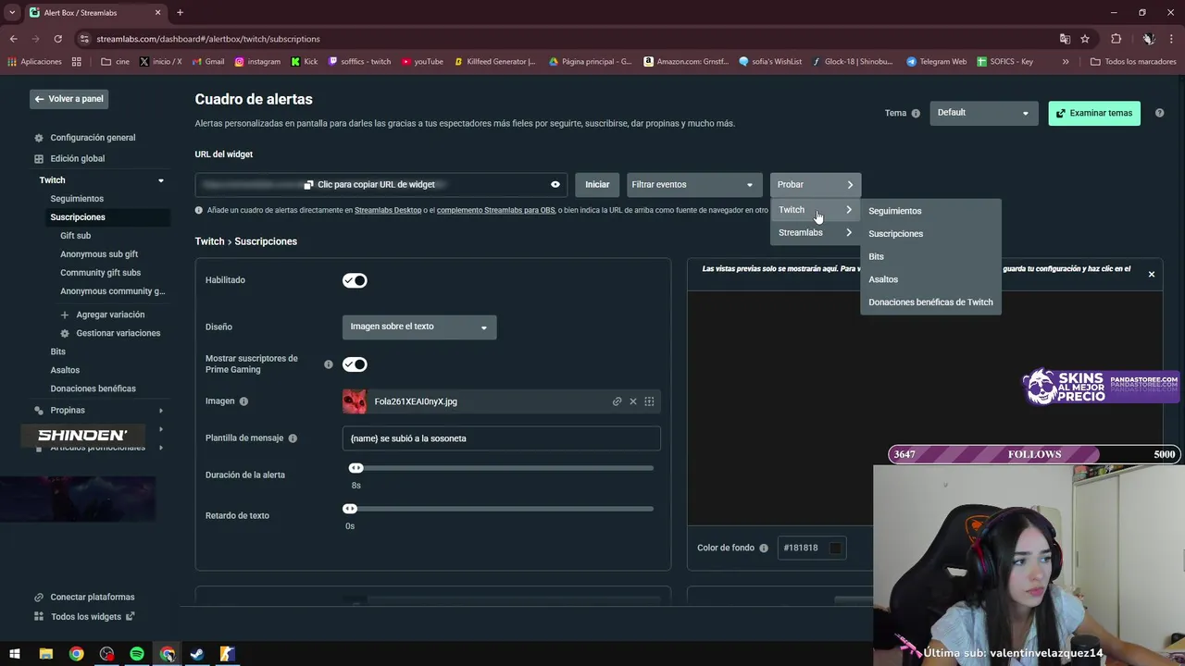Open media gallery grid icon on image row
This screenshot has height=666, width=1185.
(x=649, y=401)
